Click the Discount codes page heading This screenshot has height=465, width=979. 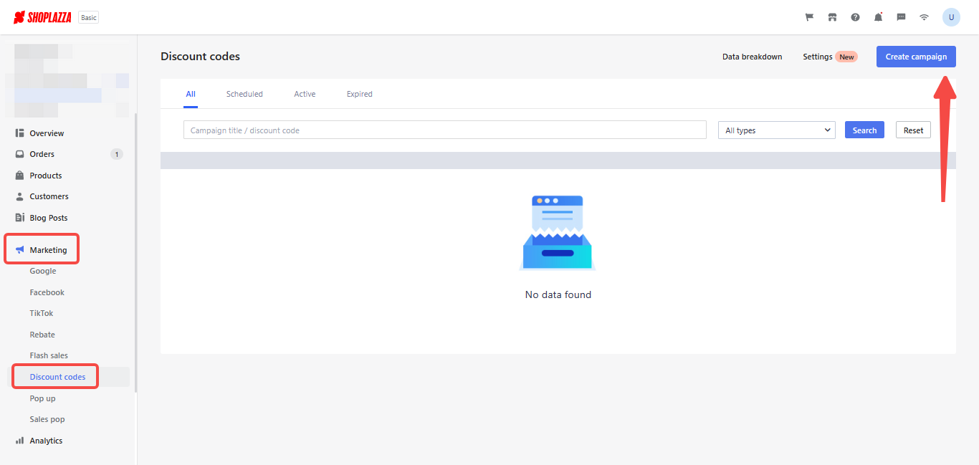tap(200, 57)
